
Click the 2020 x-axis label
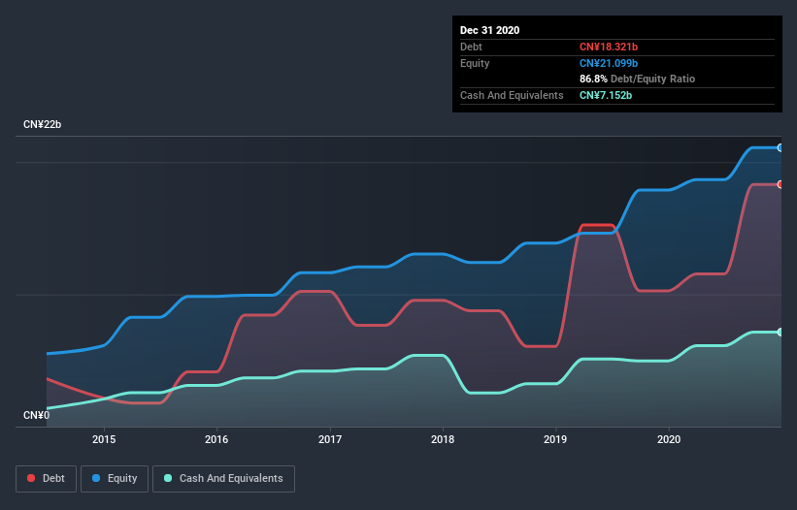tap(669, 439)
